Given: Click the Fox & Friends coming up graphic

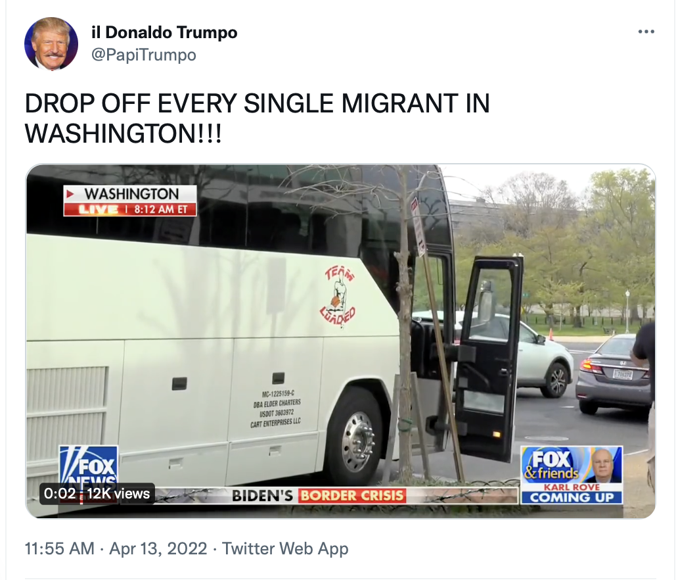Looking at the screenshot, I should coord(571,475).
